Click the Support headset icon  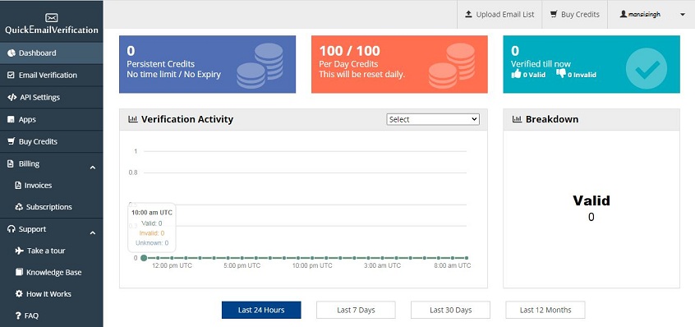pyautogui.click(x=12, y=229)
